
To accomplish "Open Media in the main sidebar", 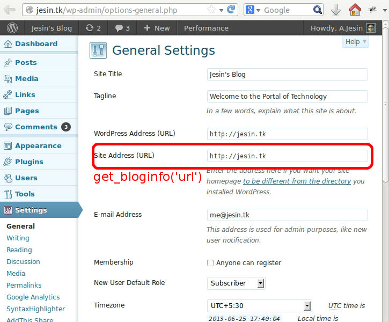I will point(39,79).
